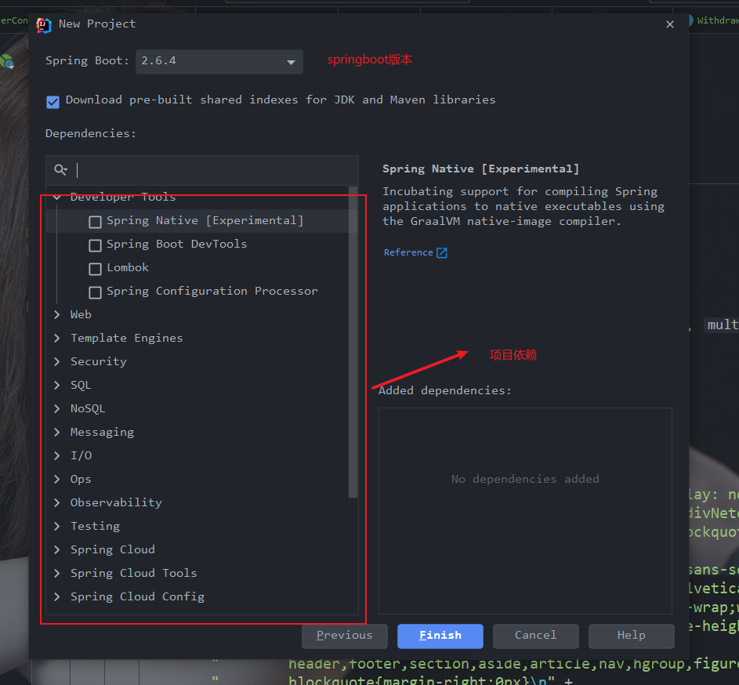This screenshot has width=739, height=685.
Task: Click the Help button
Action: pos(632,636)
